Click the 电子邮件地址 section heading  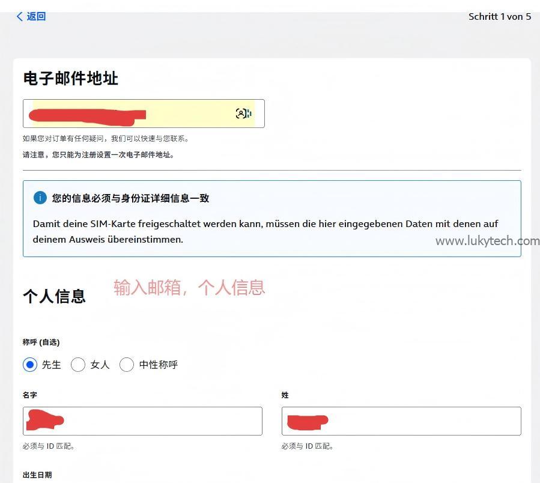70,78
